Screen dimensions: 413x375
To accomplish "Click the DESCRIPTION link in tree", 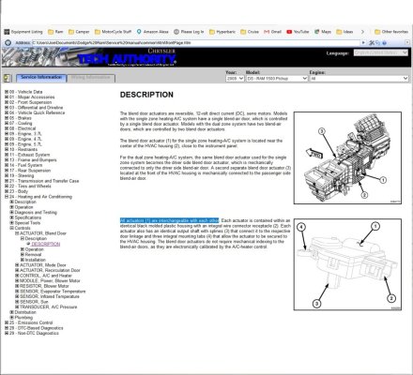I will pos(46,244).
